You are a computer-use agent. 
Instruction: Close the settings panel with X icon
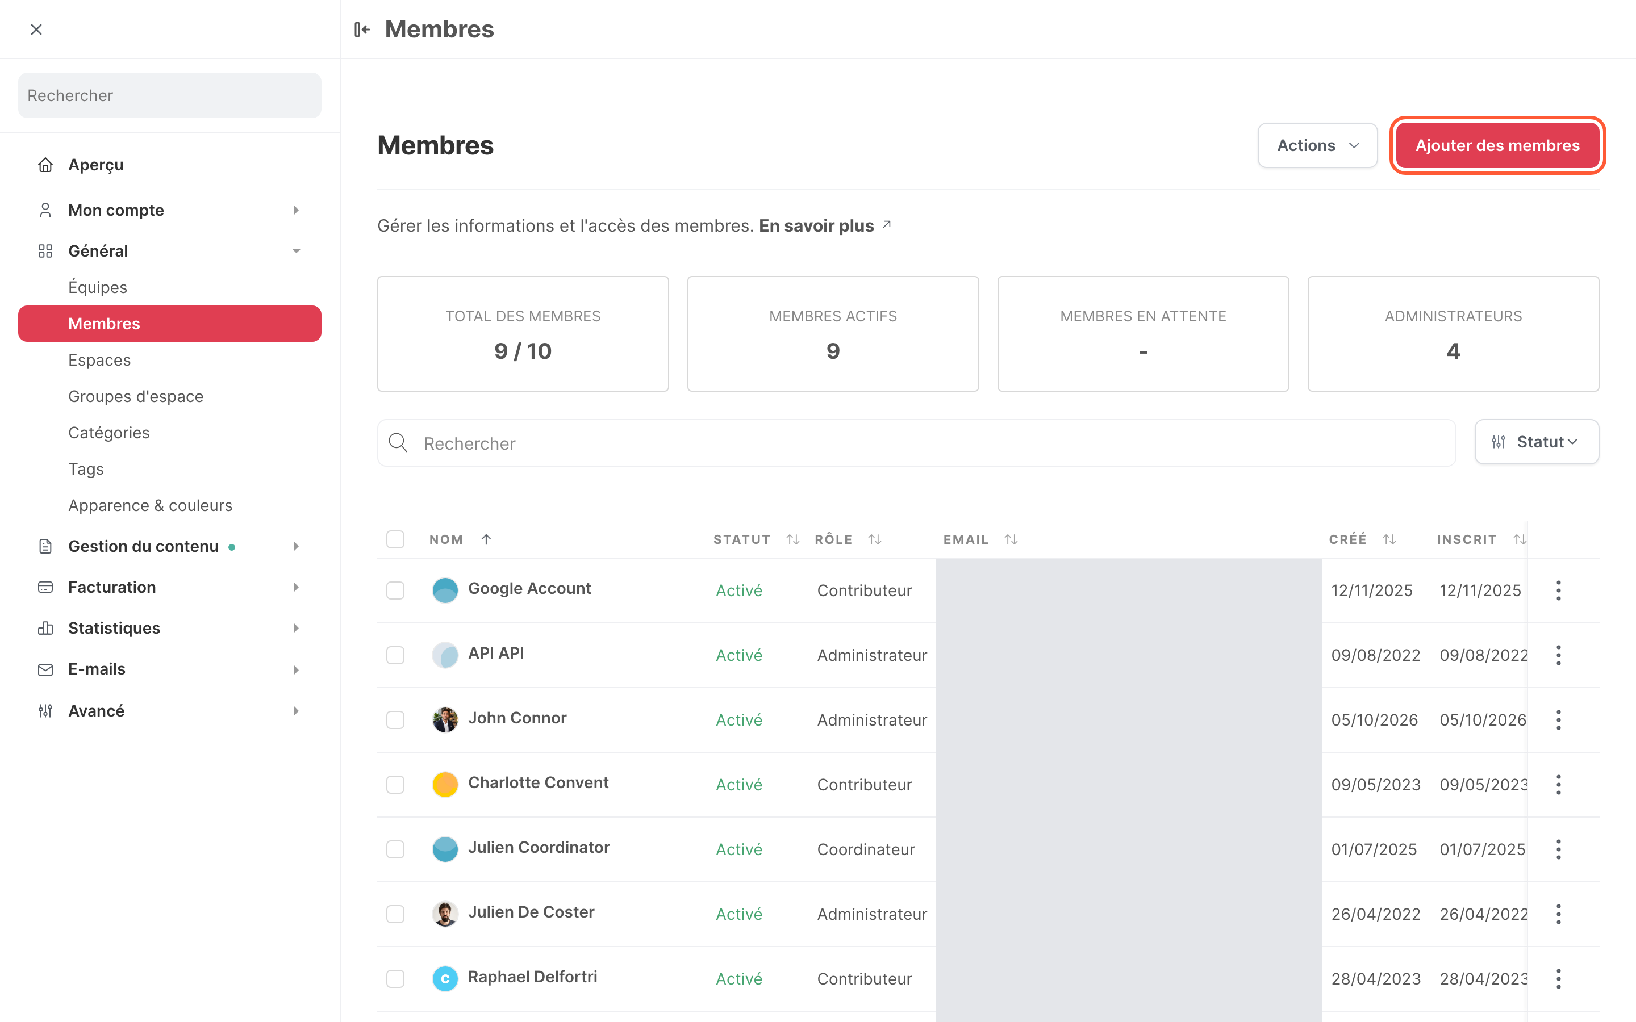pyautogui.click(x=36, y=29)
